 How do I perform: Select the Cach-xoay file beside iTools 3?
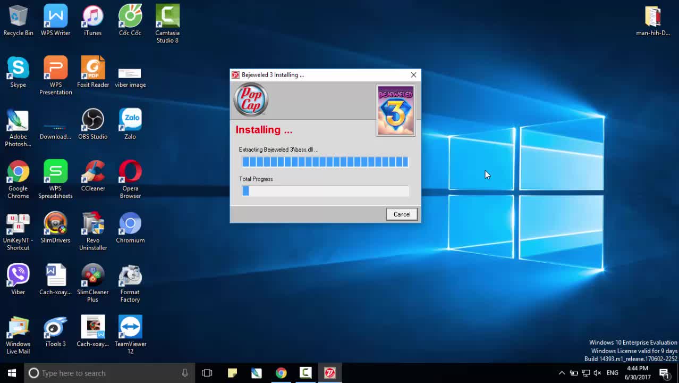tap(93, 332)
